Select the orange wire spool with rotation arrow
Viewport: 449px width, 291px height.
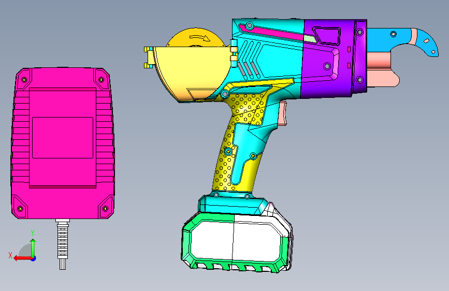click(196, 37)
